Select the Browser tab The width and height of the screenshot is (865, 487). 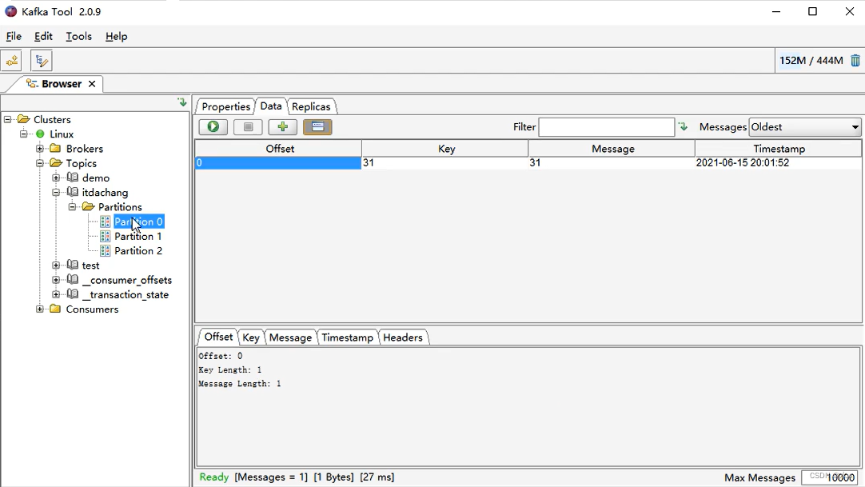click(62, 84)
